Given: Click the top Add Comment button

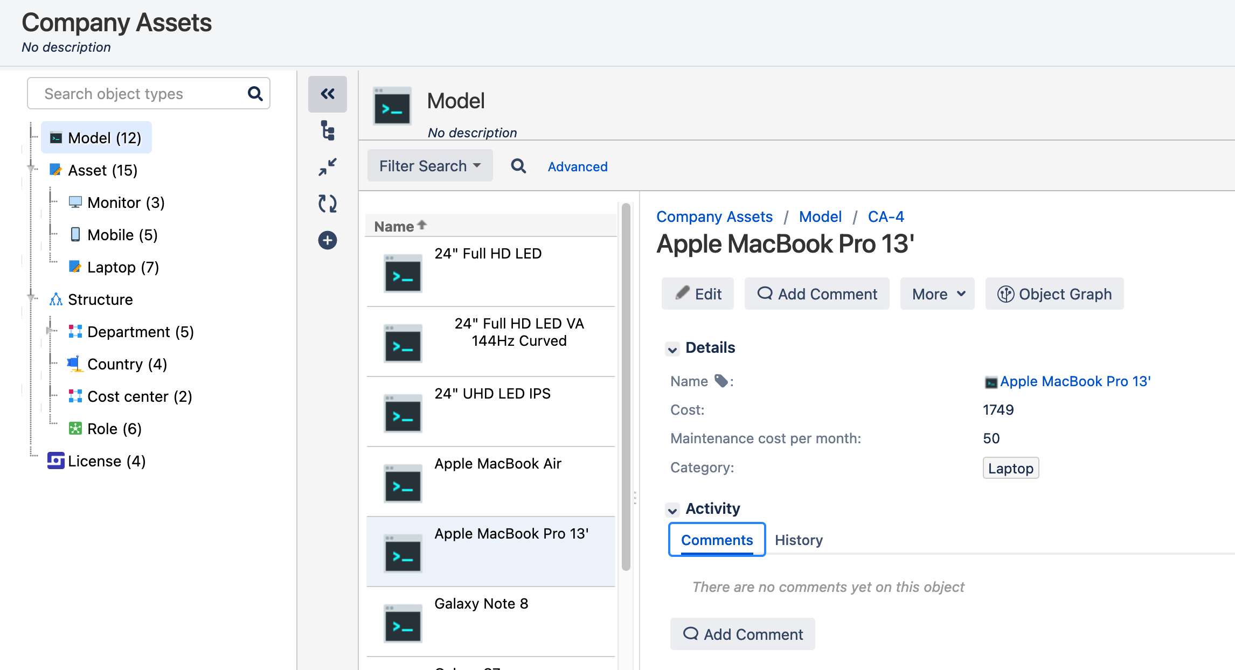Looking at the screenshot, I should pos(817,294).
